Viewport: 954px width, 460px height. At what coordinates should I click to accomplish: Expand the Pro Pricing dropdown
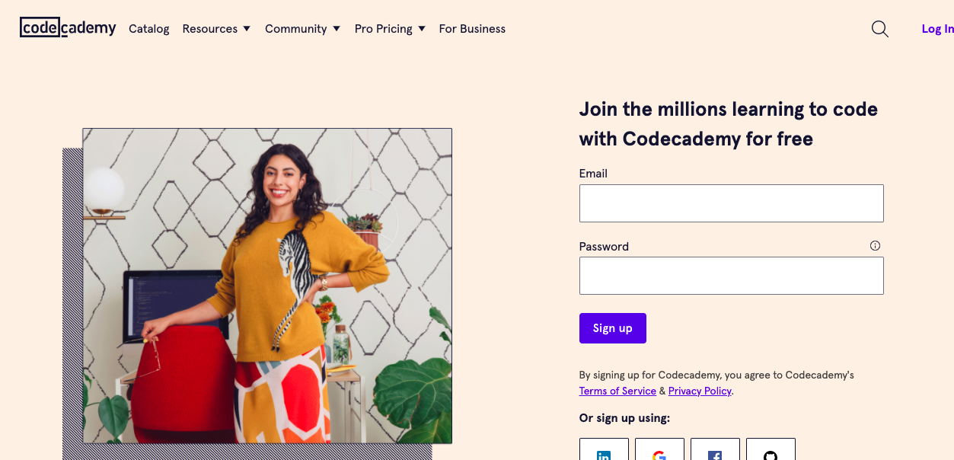(388, 29)
